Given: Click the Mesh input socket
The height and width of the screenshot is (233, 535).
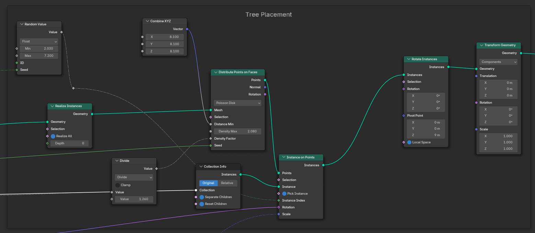Looking at the screenshot, I should [210, 110].
